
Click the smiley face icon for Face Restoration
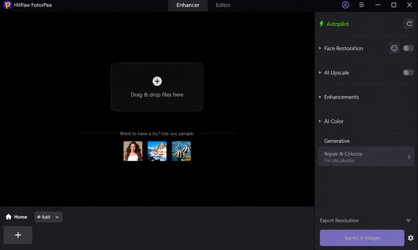click(394, 48)
